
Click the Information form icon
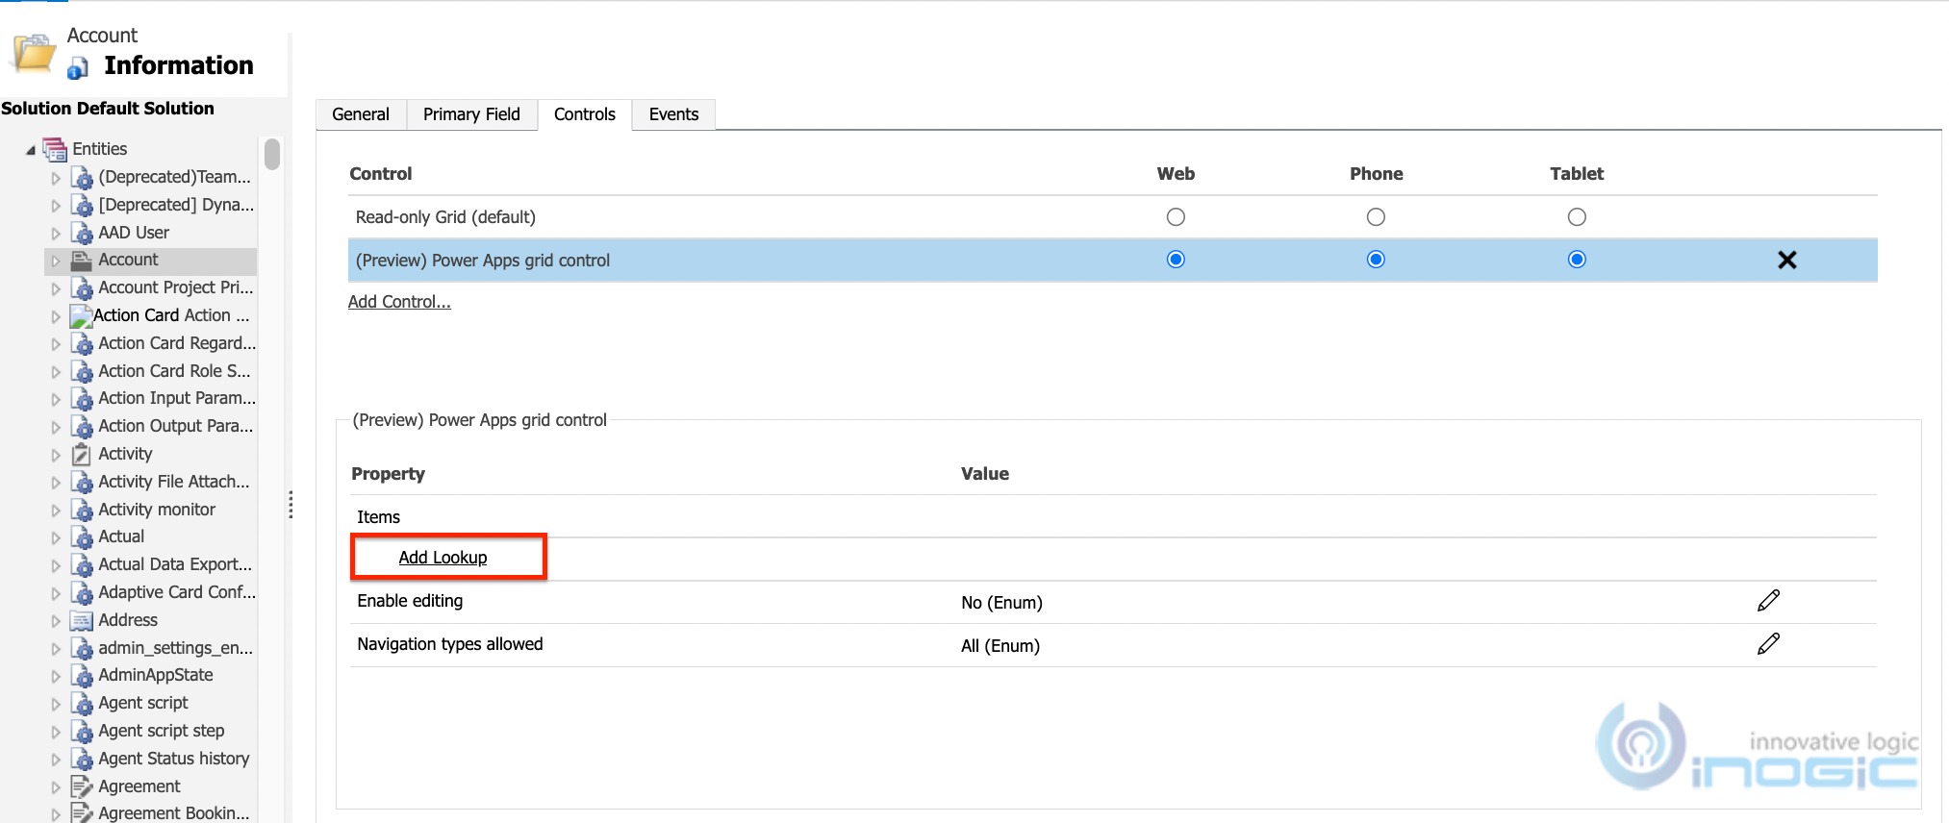pyautogui.click(x=78, y=67)
